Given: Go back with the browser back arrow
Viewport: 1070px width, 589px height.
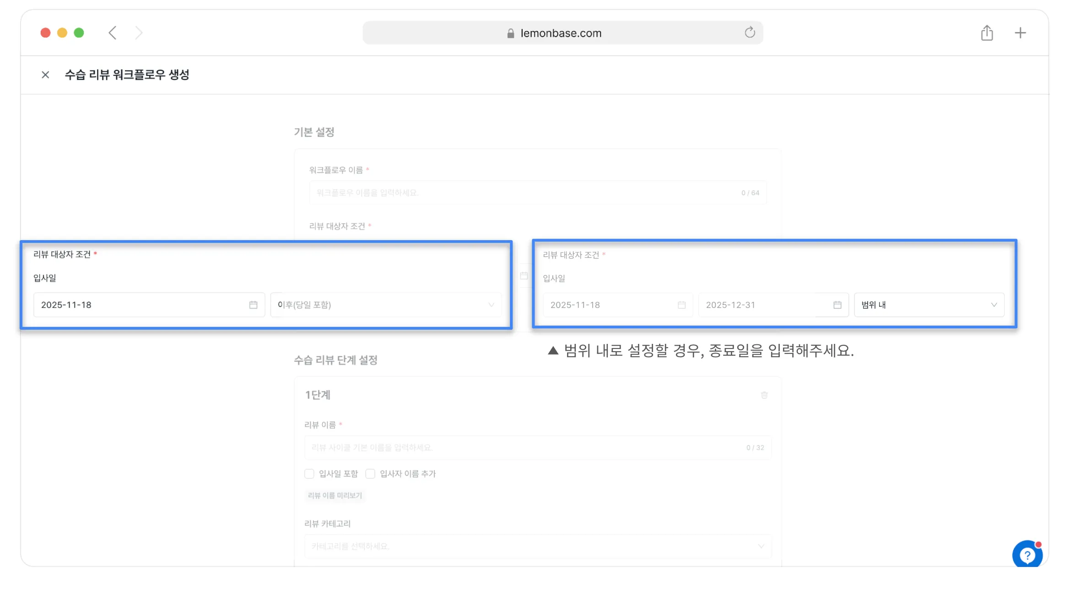Looking at the screenshot, I should click(x=113, y=33).
